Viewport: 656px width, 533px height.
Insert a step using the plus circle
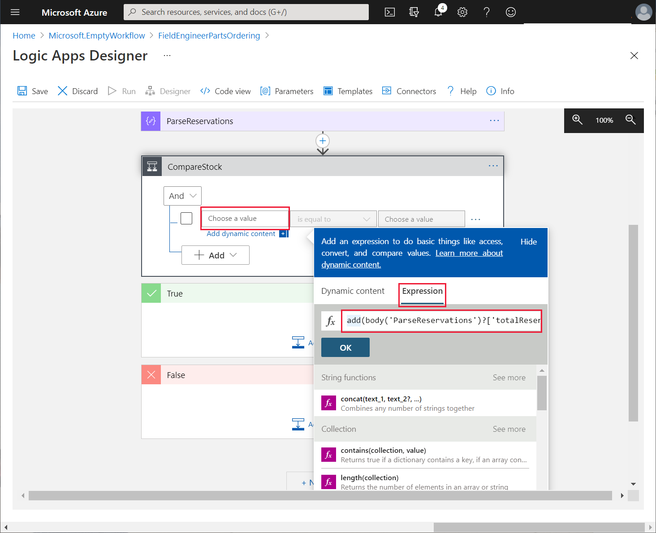(x=323, y=141)
